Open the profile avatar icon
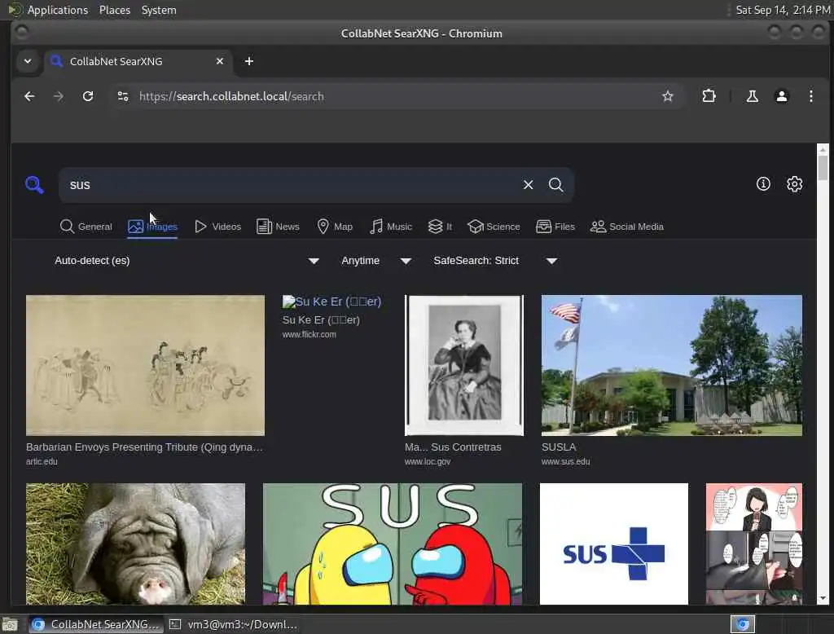The height and width of the screenshot is (634, 834). tap(781, 96)
